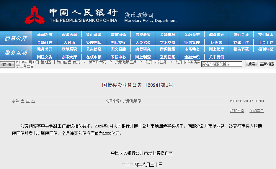Viewport: 276px width, 169px height.
Task: Click 关闭窗口 to close window
Action: pyautogui.click(x=257, y=111)
